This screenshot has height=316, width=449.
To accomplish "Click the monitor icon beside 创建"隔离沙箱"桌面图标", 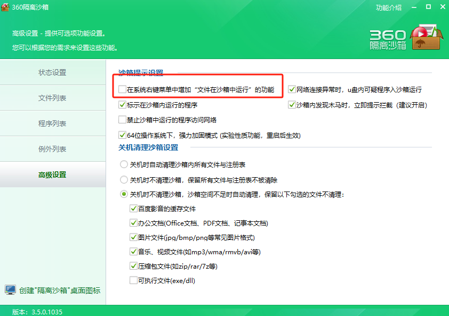I will click(10, 290).
